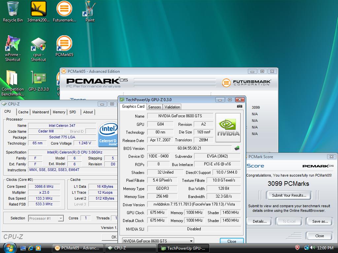Click the GPU Clock 675 MHz field
The height and width of the screenshot is (253, 338).
(x=157, y=212)
